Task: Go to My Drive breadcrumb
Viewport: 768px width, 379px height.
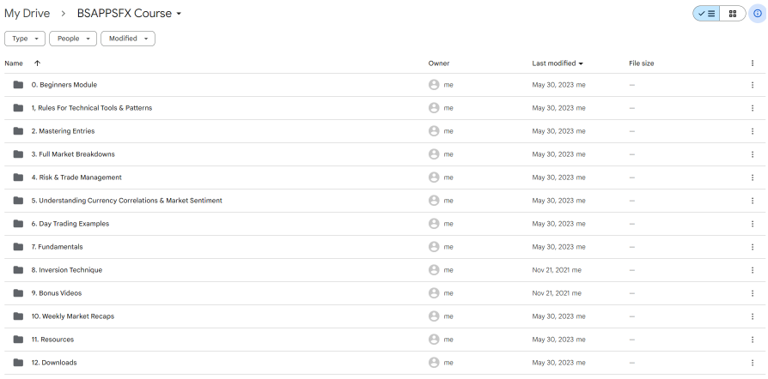Action: 27,14
